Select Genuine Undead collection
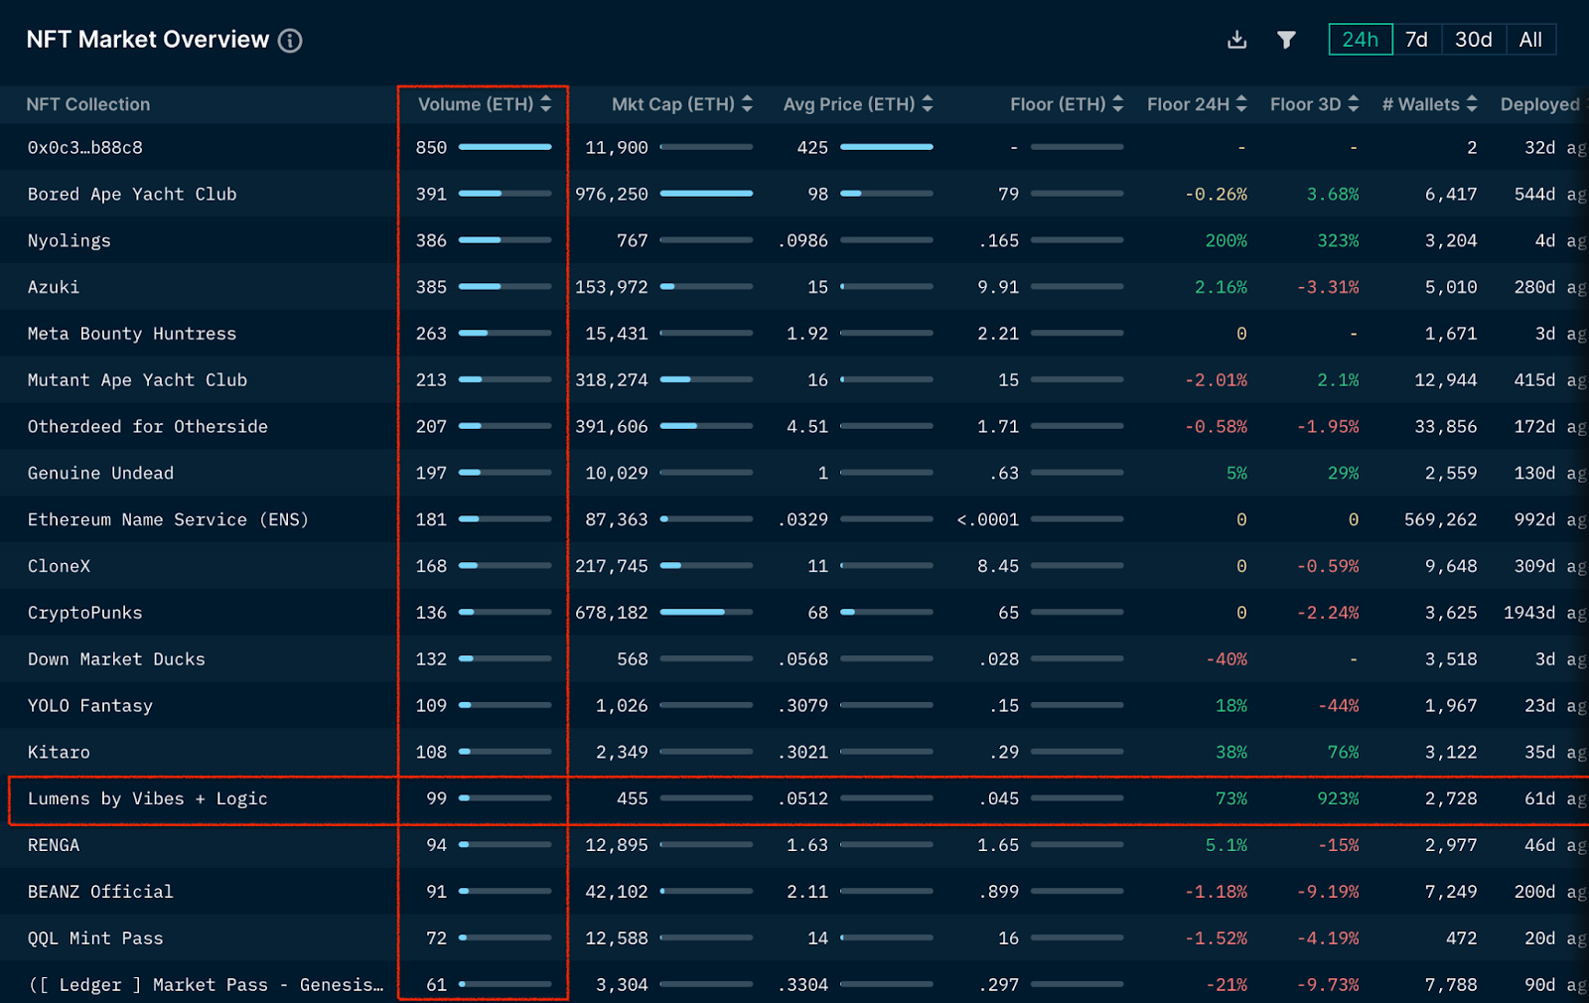1589x1003 pixels. pos(100,474)
